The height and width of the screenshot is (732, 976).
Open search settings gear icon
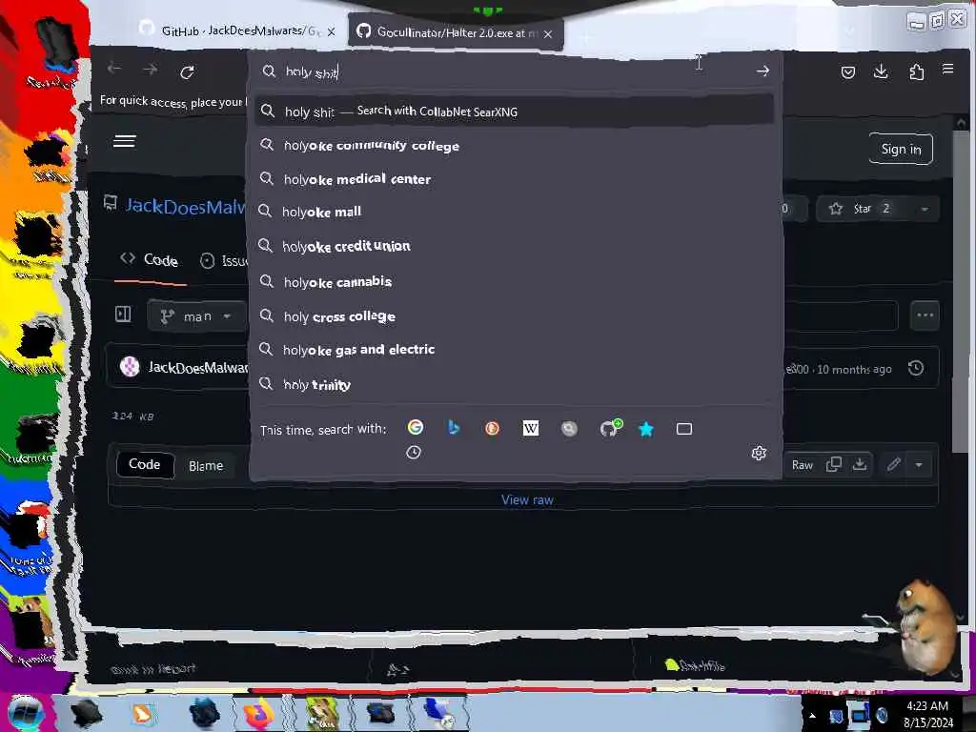[x=759, y=453]
